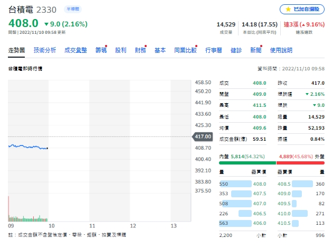The image size is (333, 247).
Task: Click the 14,529 volume figure at top
Action: (x=226, y=24)
